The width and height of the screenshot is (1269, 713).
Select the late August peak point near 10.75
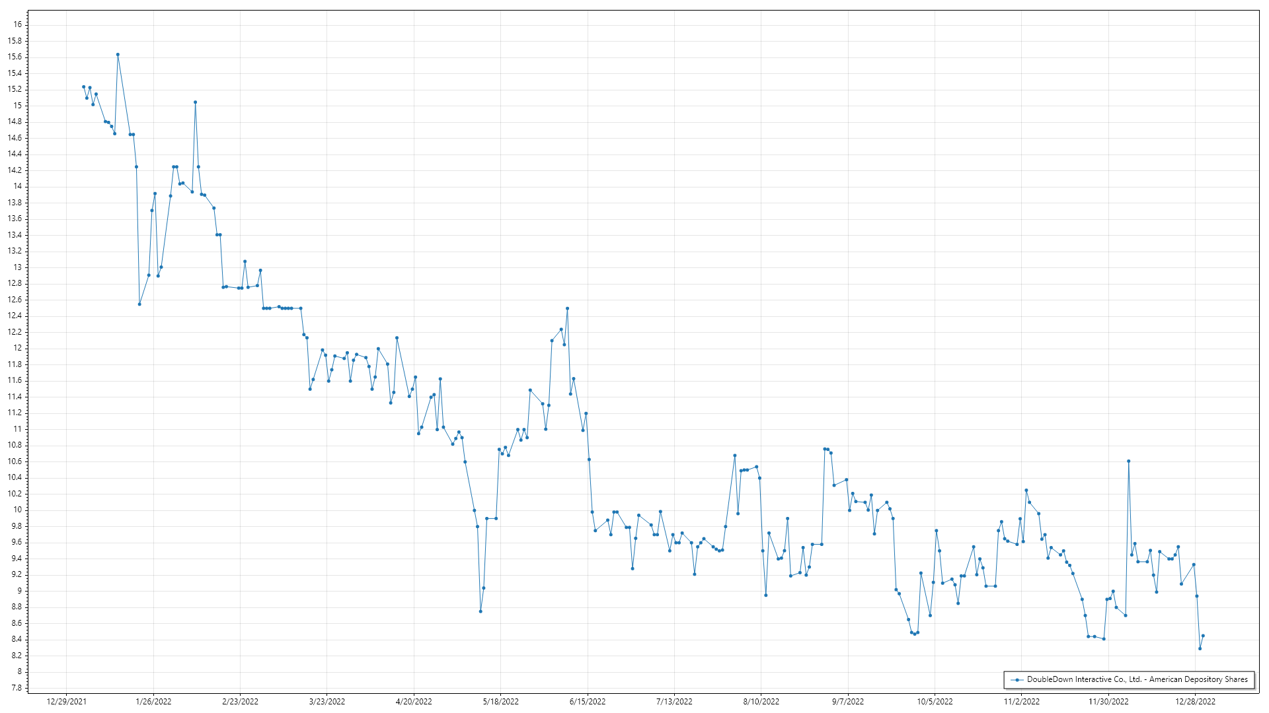point(825,449)
